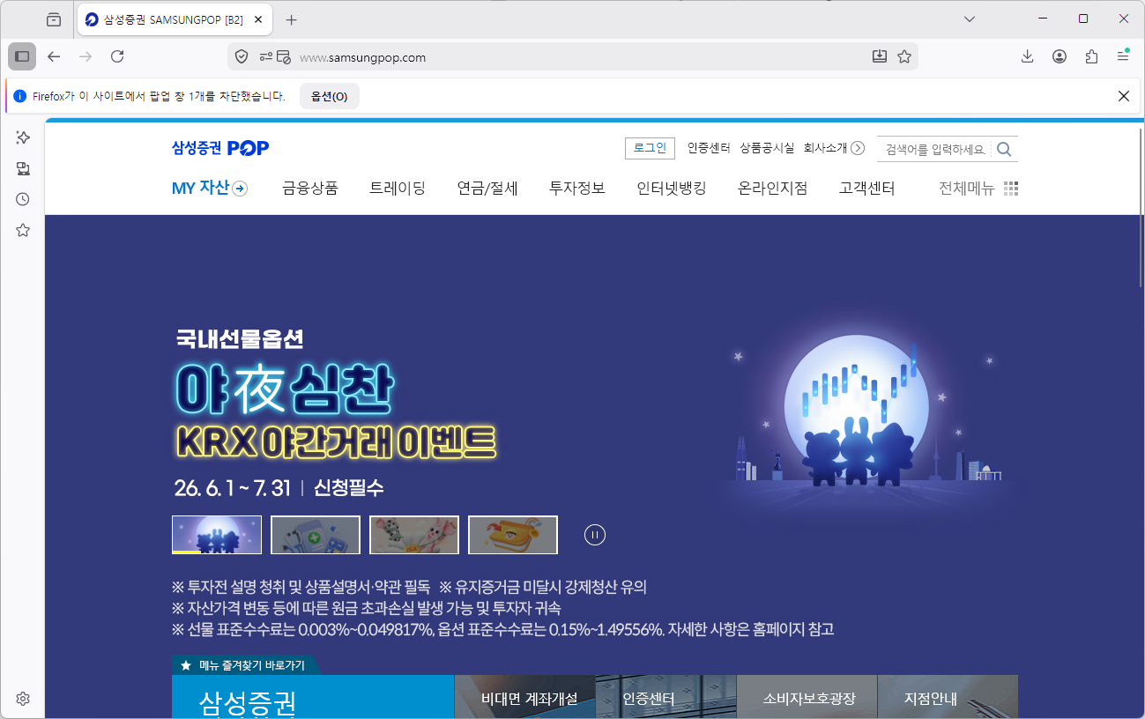This screenshot has height=719, width=1145.
Task: Open the Downloads panel
Action: (x=1027, y=56)
